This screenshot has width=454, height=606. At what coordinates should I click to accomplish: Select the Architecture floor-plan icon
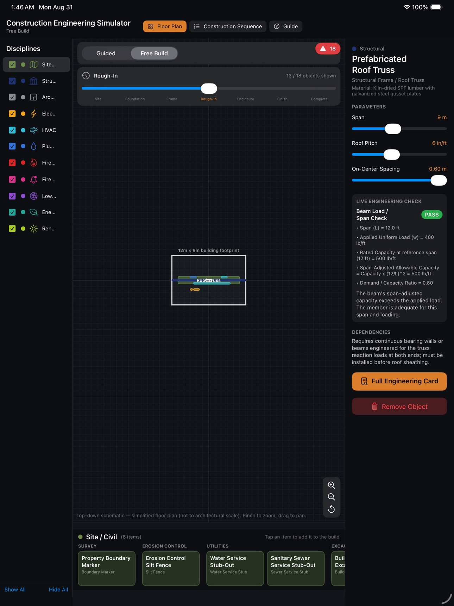[33, 97]
